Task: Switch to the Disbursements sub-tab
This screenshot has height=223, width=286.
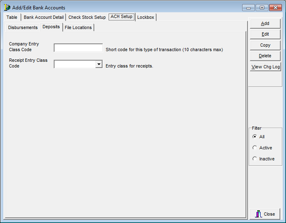Action: click(x=23, y=27)
